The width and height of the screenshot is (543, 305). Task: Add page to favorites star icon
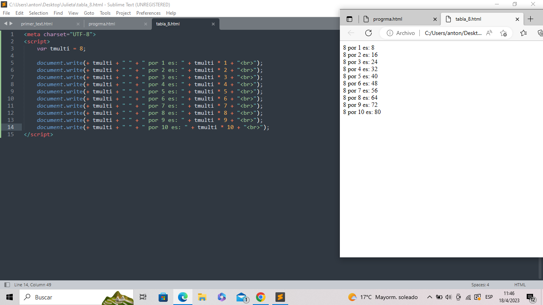pyautogui.click(x=503, y=33)
